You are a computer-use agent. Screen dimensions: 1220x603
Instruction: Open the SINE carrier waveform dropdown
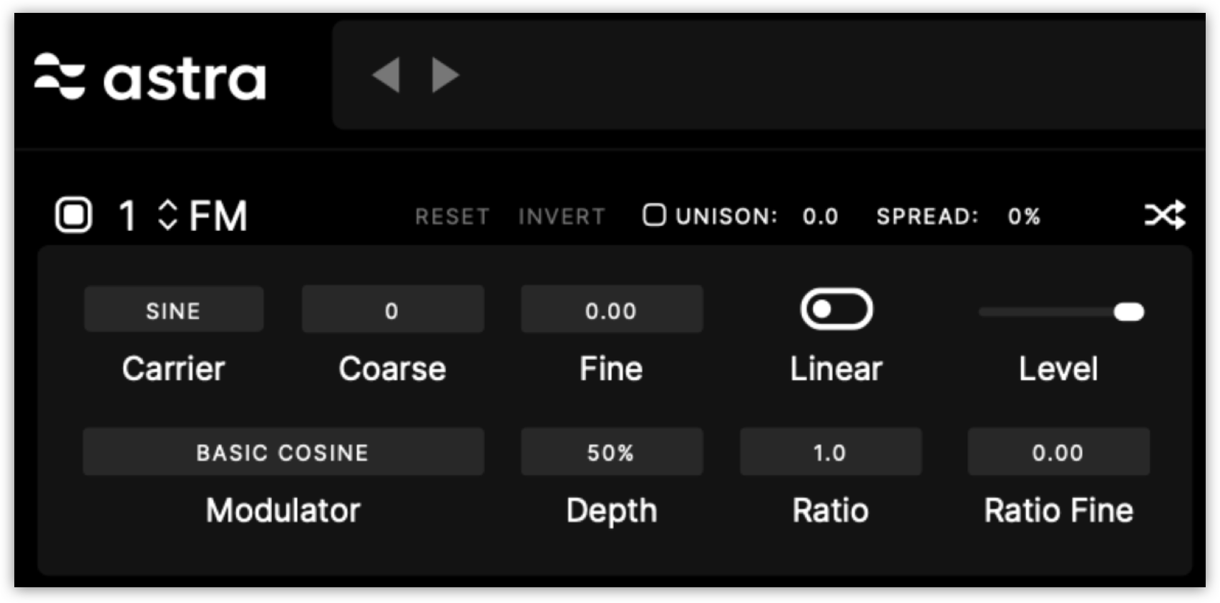click(174, 310)
